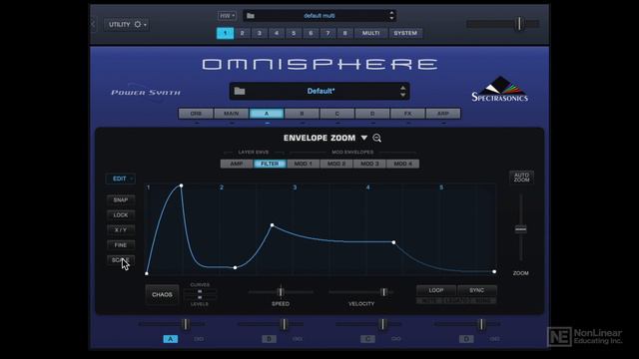Click the chaos CURVES mini slider
The width and height of the screenshot is (639, 359).
[200, 291]
